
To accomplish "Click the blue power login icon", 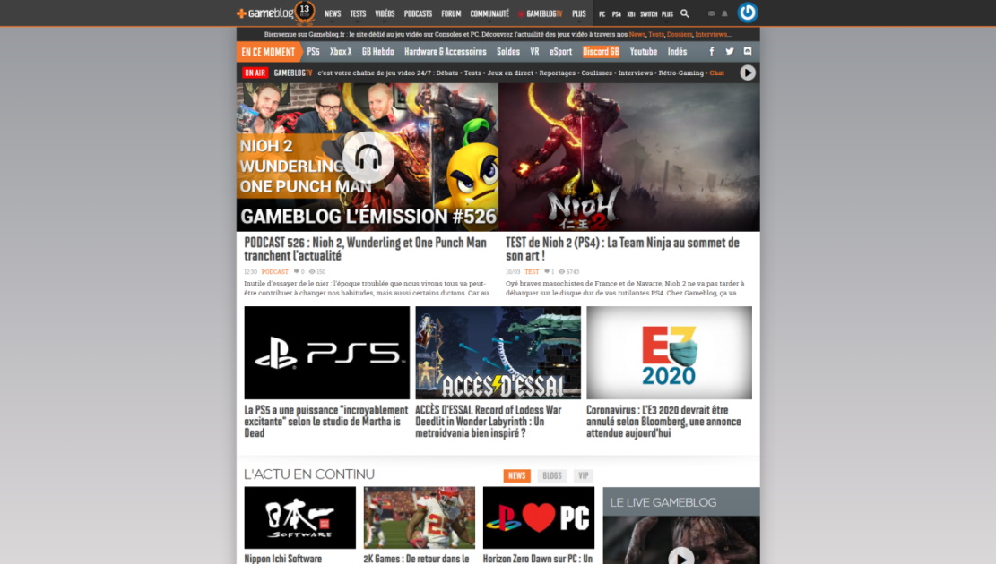I will (x=748, y=12).
